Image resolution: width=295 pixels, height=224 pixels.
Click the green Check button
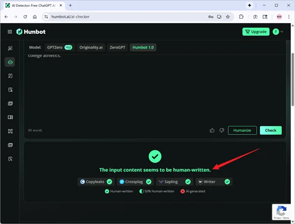click(270, 130)
